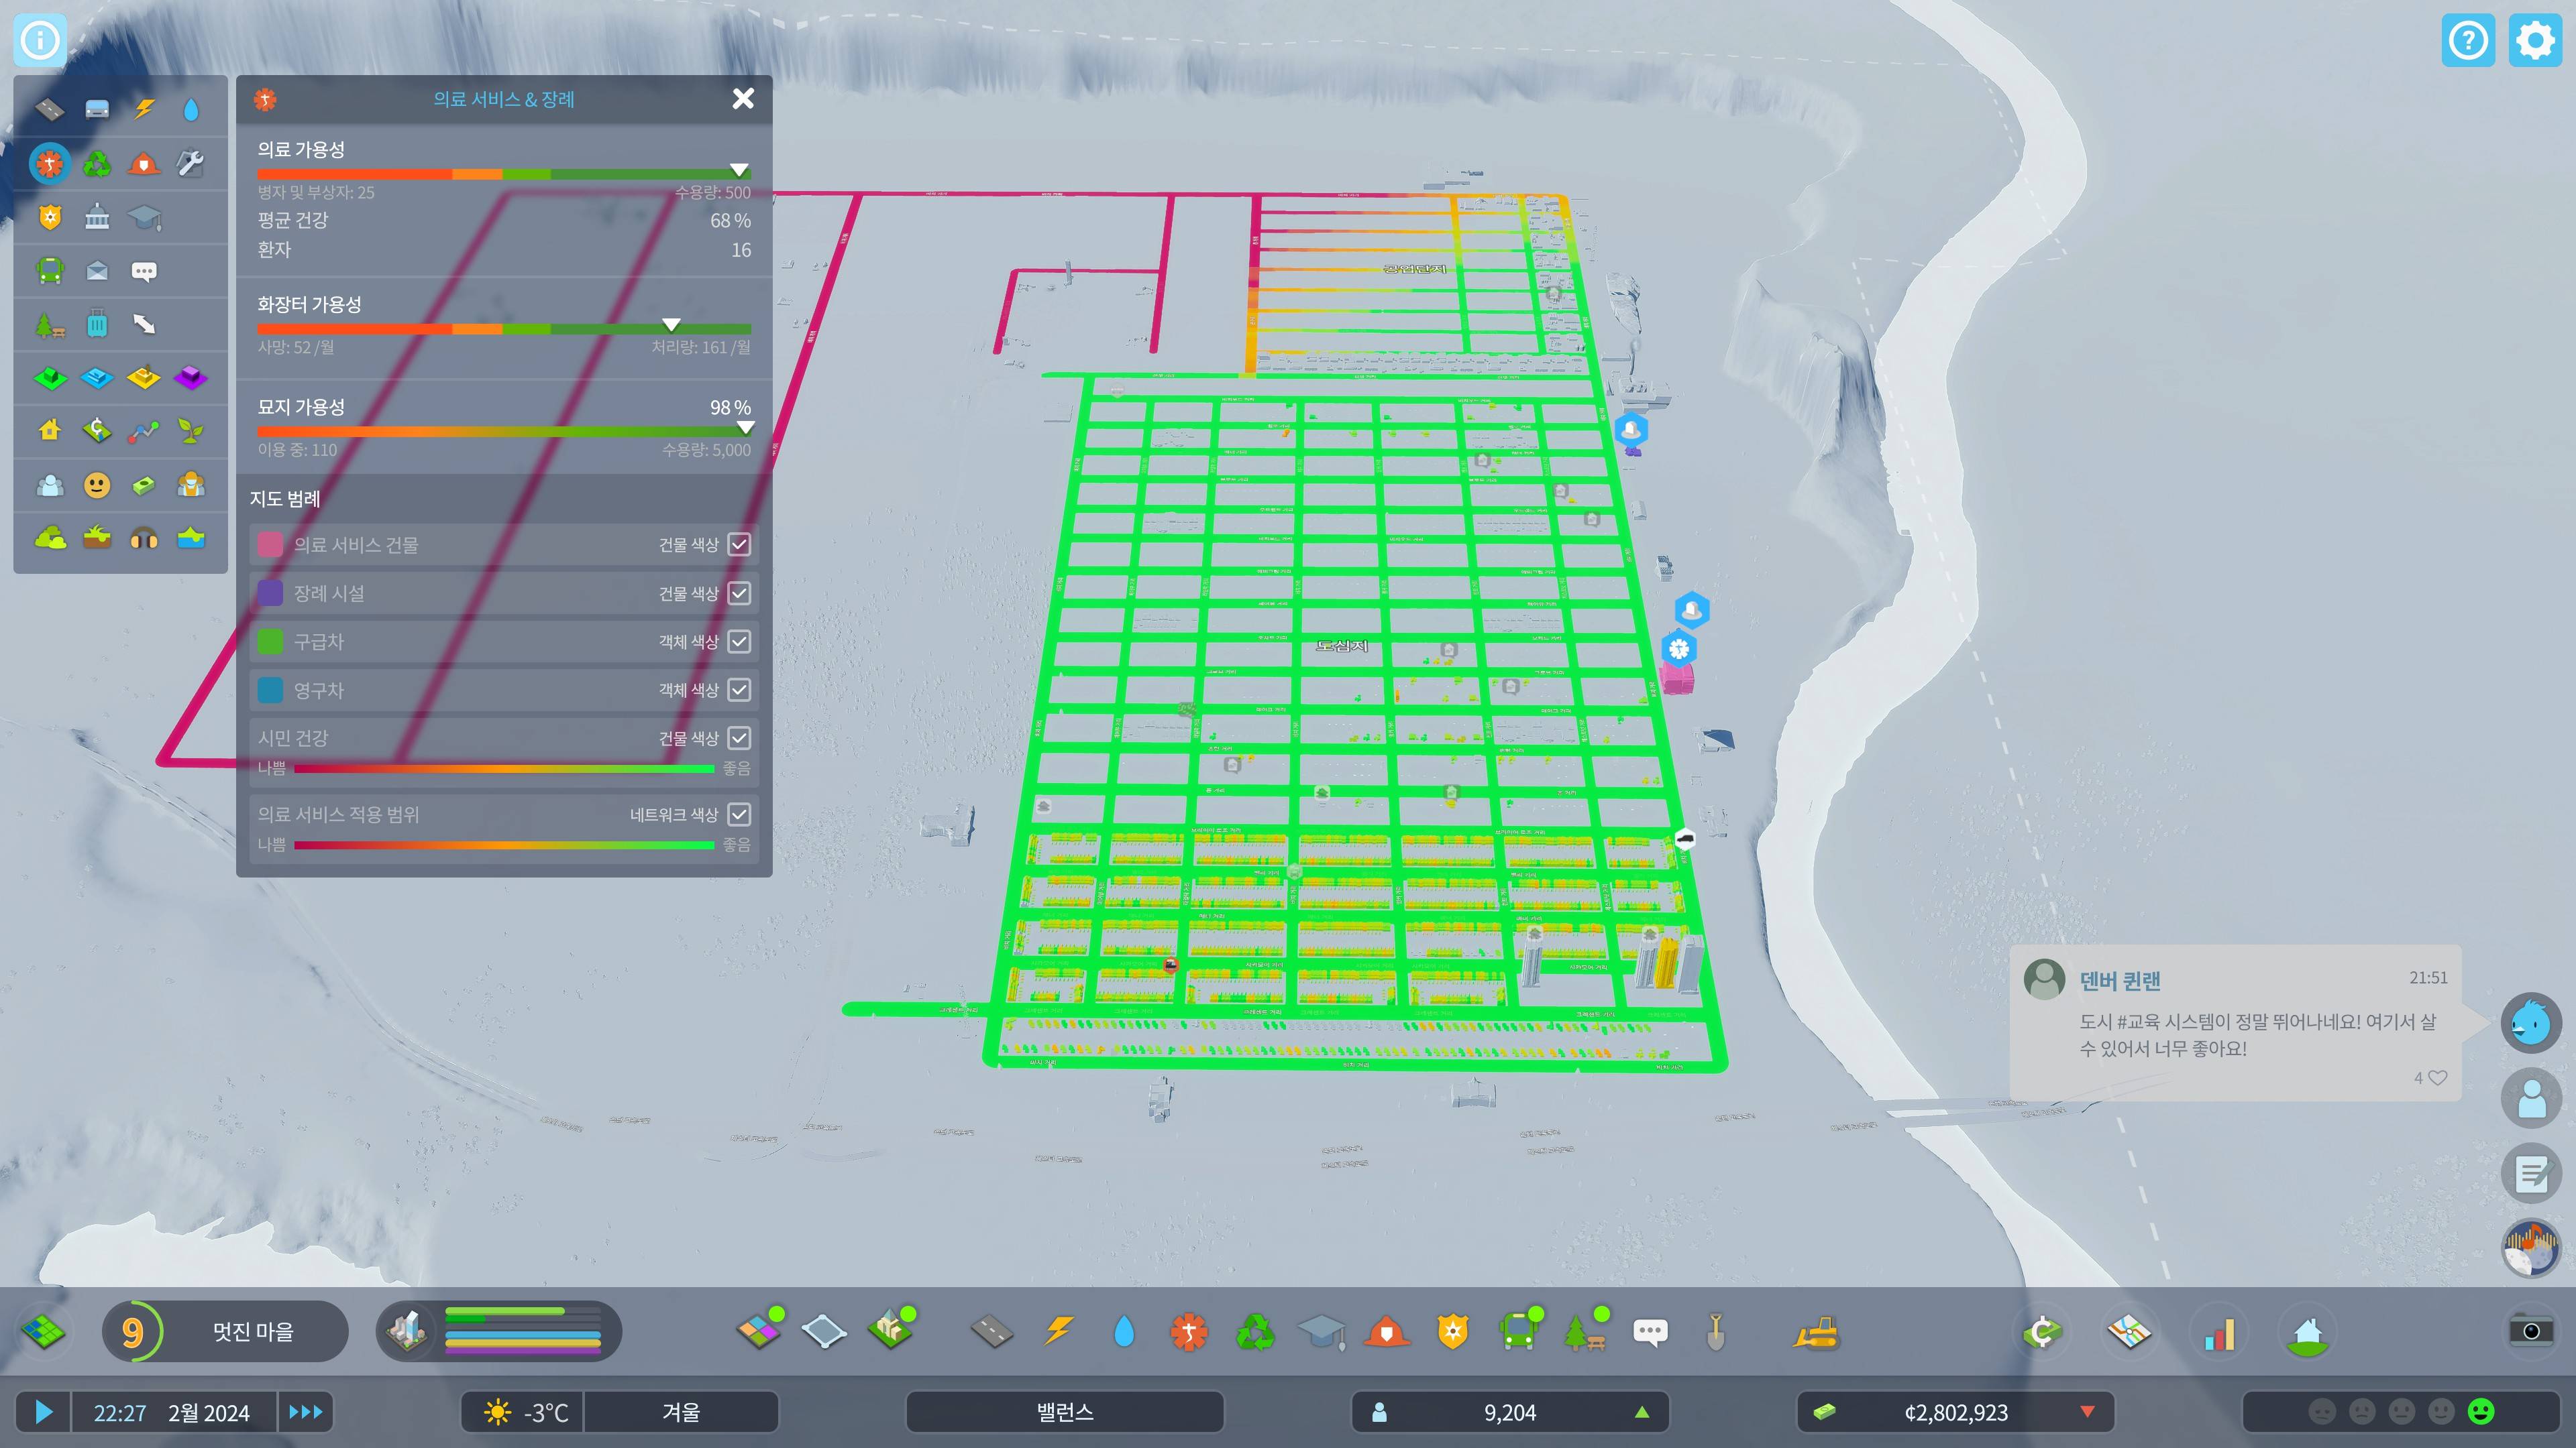Open the electricity infoview icon
The image size is (2576, 1448).
pyautogui.click(x=144, y=109)
